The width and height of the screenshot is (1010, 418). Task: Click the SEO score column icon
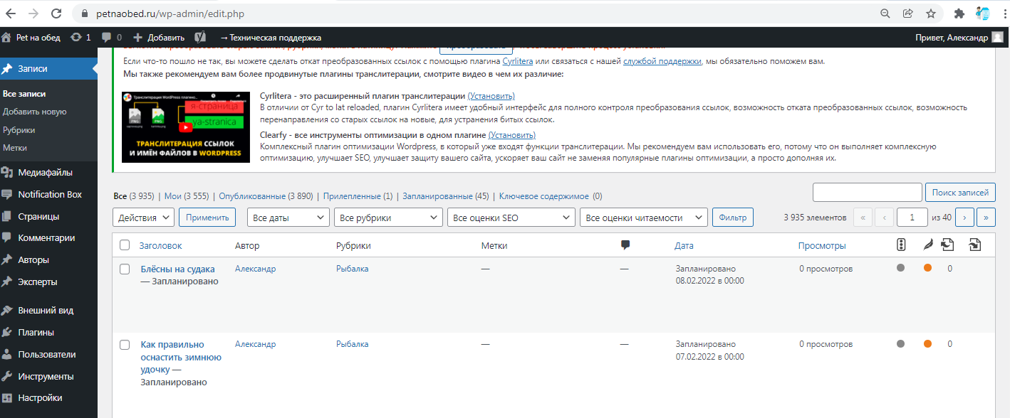click(x=901, y=245)
